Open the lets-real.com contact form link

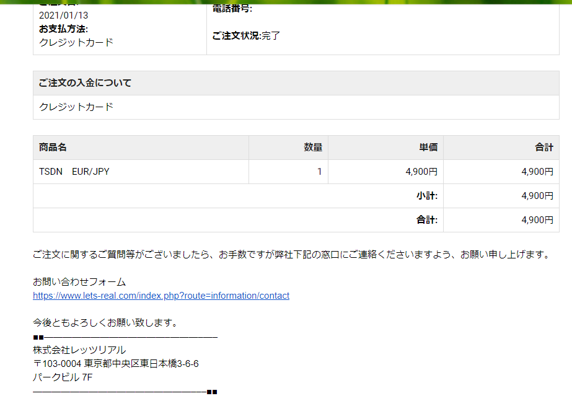[161, 296]
